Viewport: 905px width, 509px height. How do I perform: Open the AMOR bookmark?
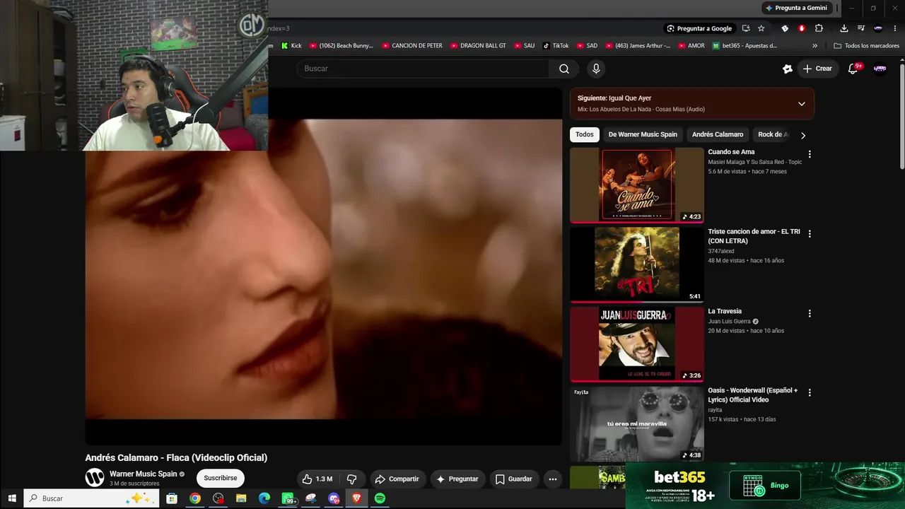(x=691, y=46)
